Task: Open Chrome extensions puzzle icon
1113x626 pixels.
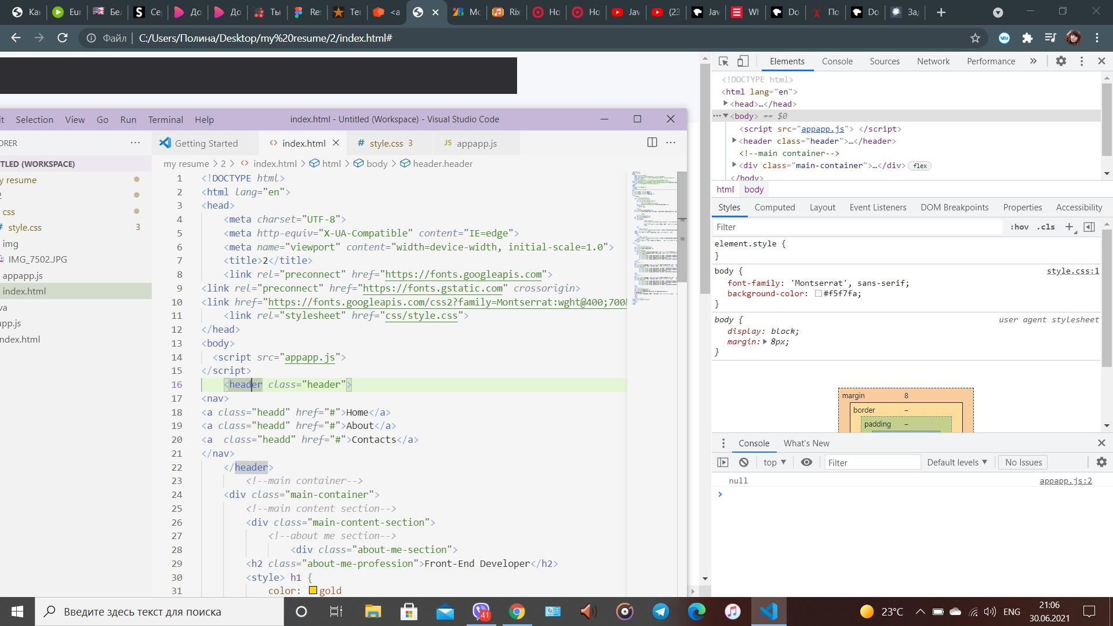Action: [1027, 38]
